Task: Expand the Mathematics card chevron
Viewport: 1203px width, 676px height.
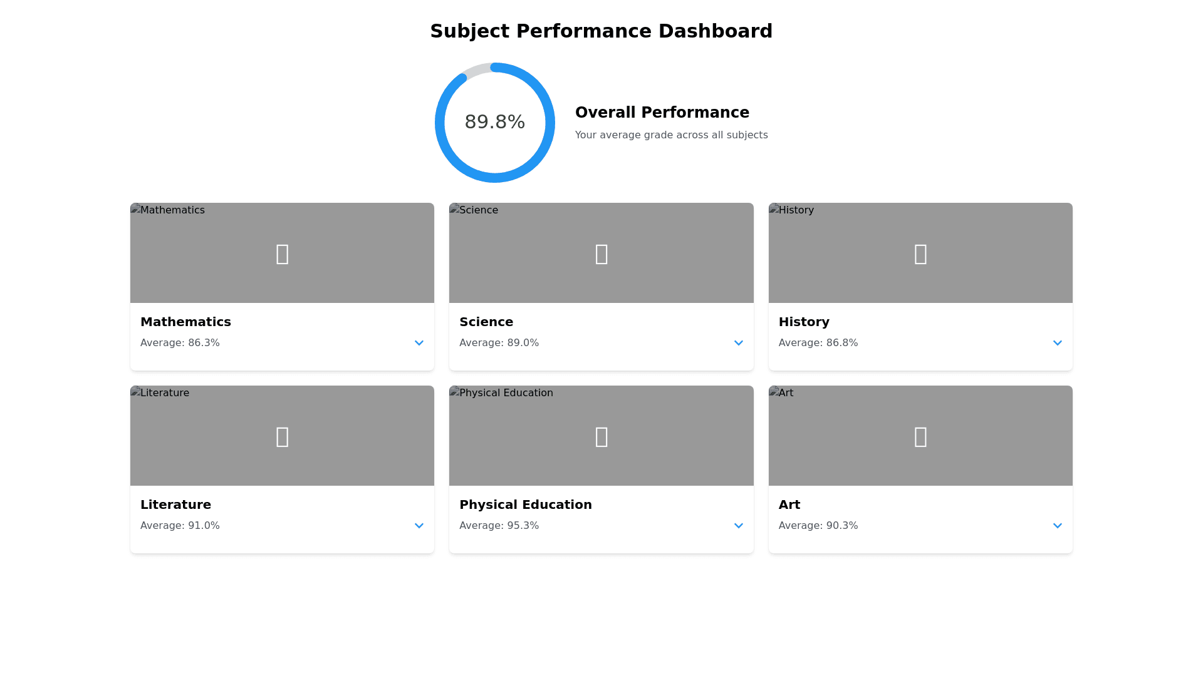Action: coord(419,343)
